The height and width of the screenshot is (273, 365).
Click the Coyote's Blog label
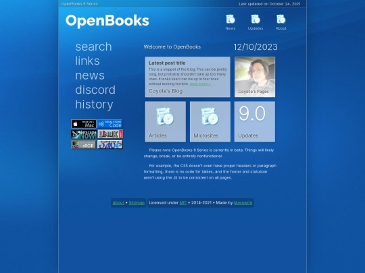(x=166, y=91)
